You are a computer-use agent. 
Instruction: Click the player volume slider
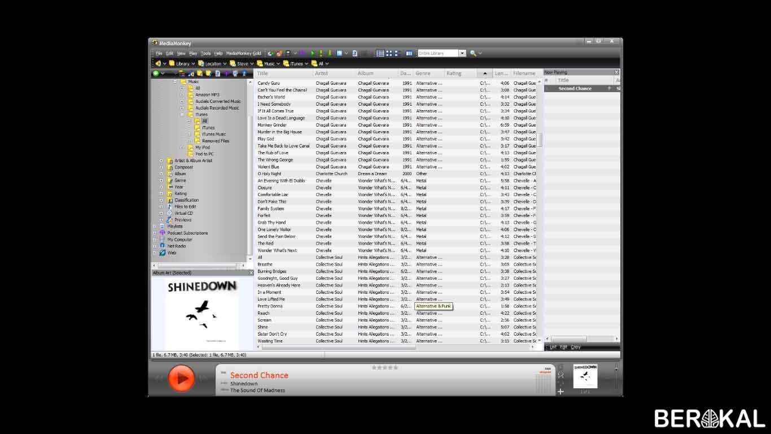(x=616, y=377)
